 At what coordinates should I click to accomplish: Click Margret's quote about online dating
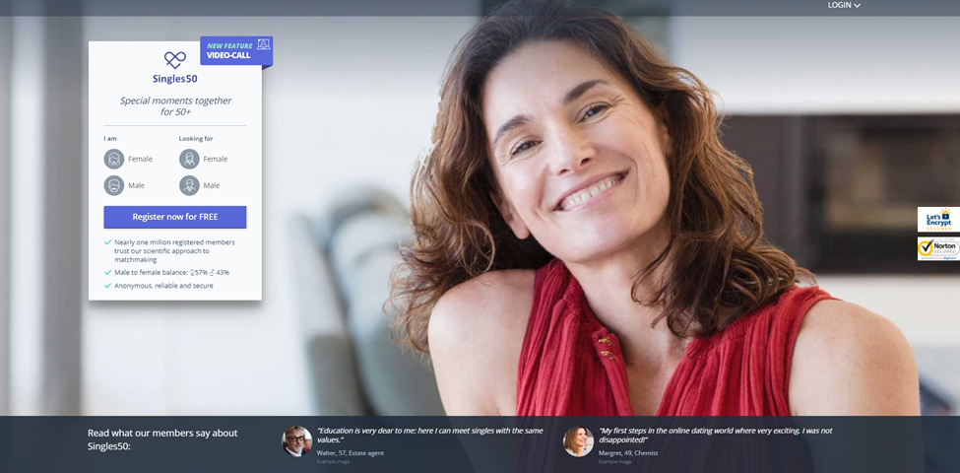715,435
